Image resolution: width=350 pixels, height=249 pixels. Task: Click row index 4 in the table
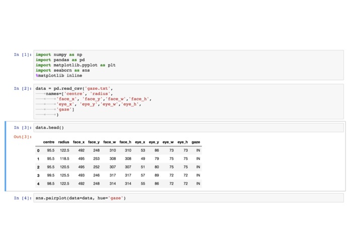pos(38,183)
